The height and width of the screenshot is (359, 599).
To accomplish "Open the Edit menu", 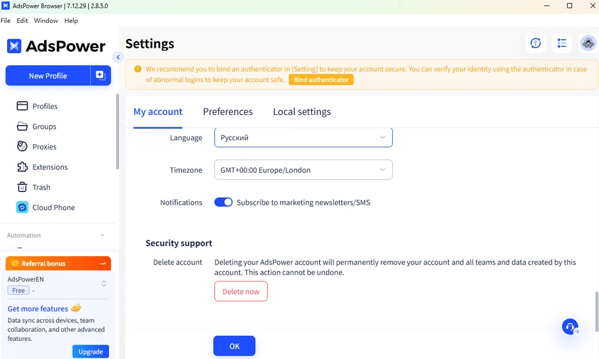I will [x=22, y=20].
